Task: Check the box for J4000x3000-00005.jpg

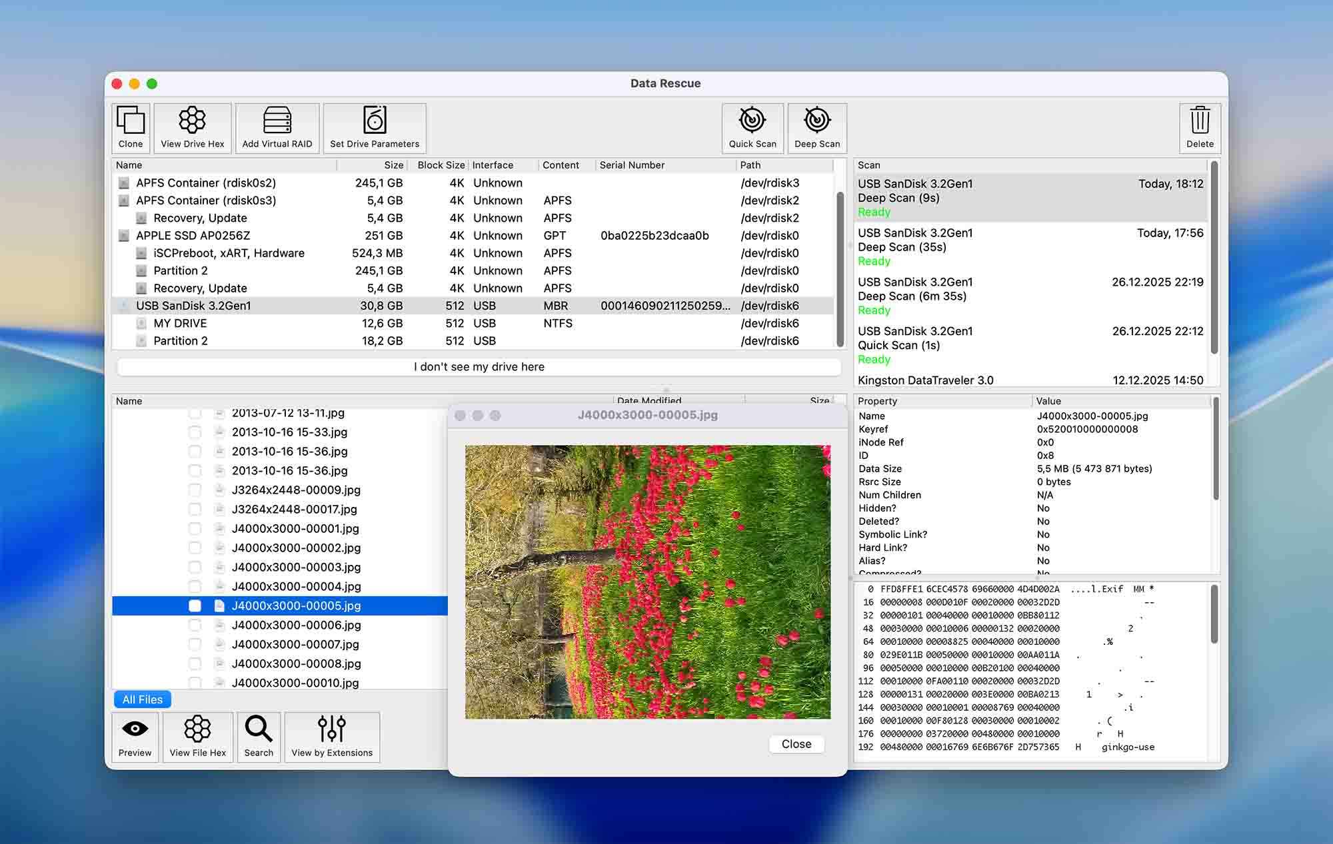Action: (195, 606)
